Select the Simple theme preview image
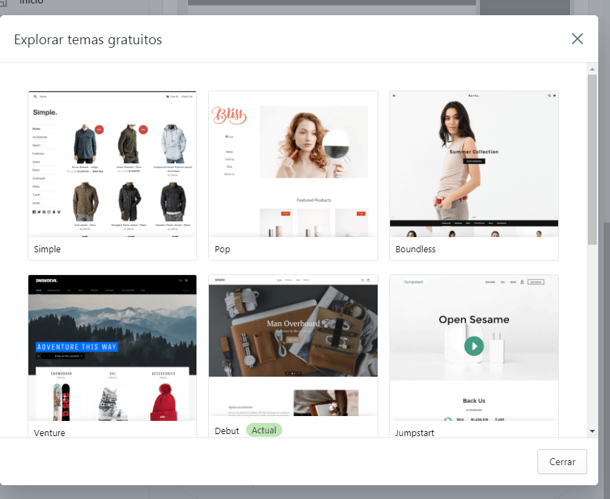This screenshot has height=499, width=610. 113,164
